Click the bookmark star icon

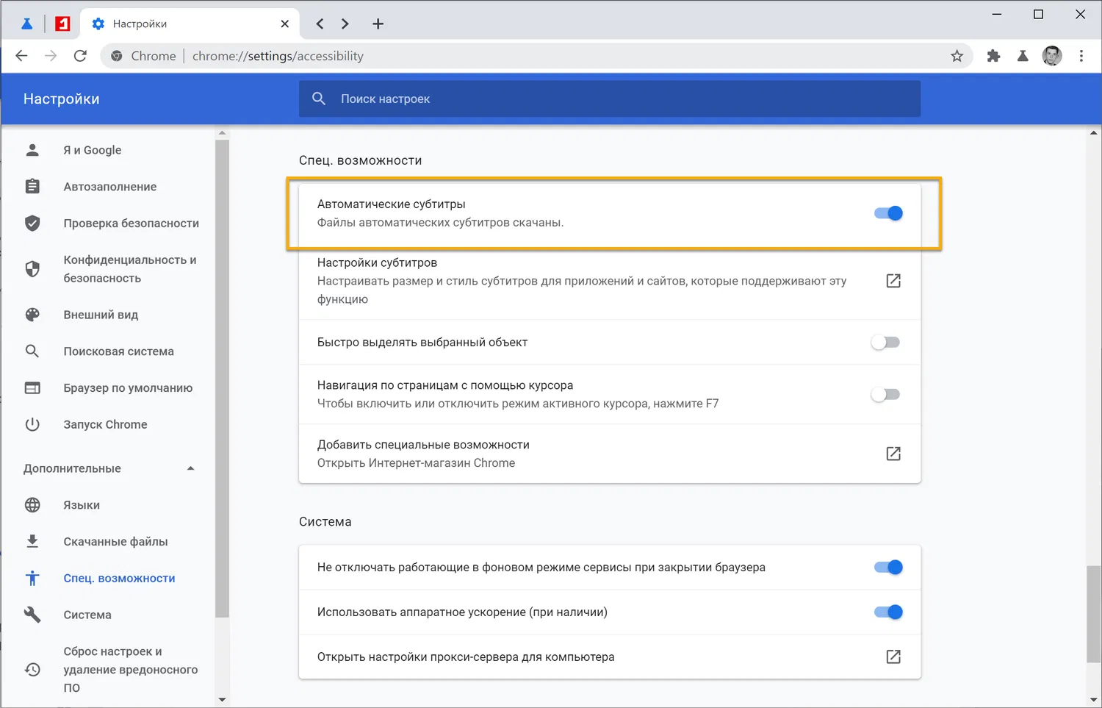[957, 56]
